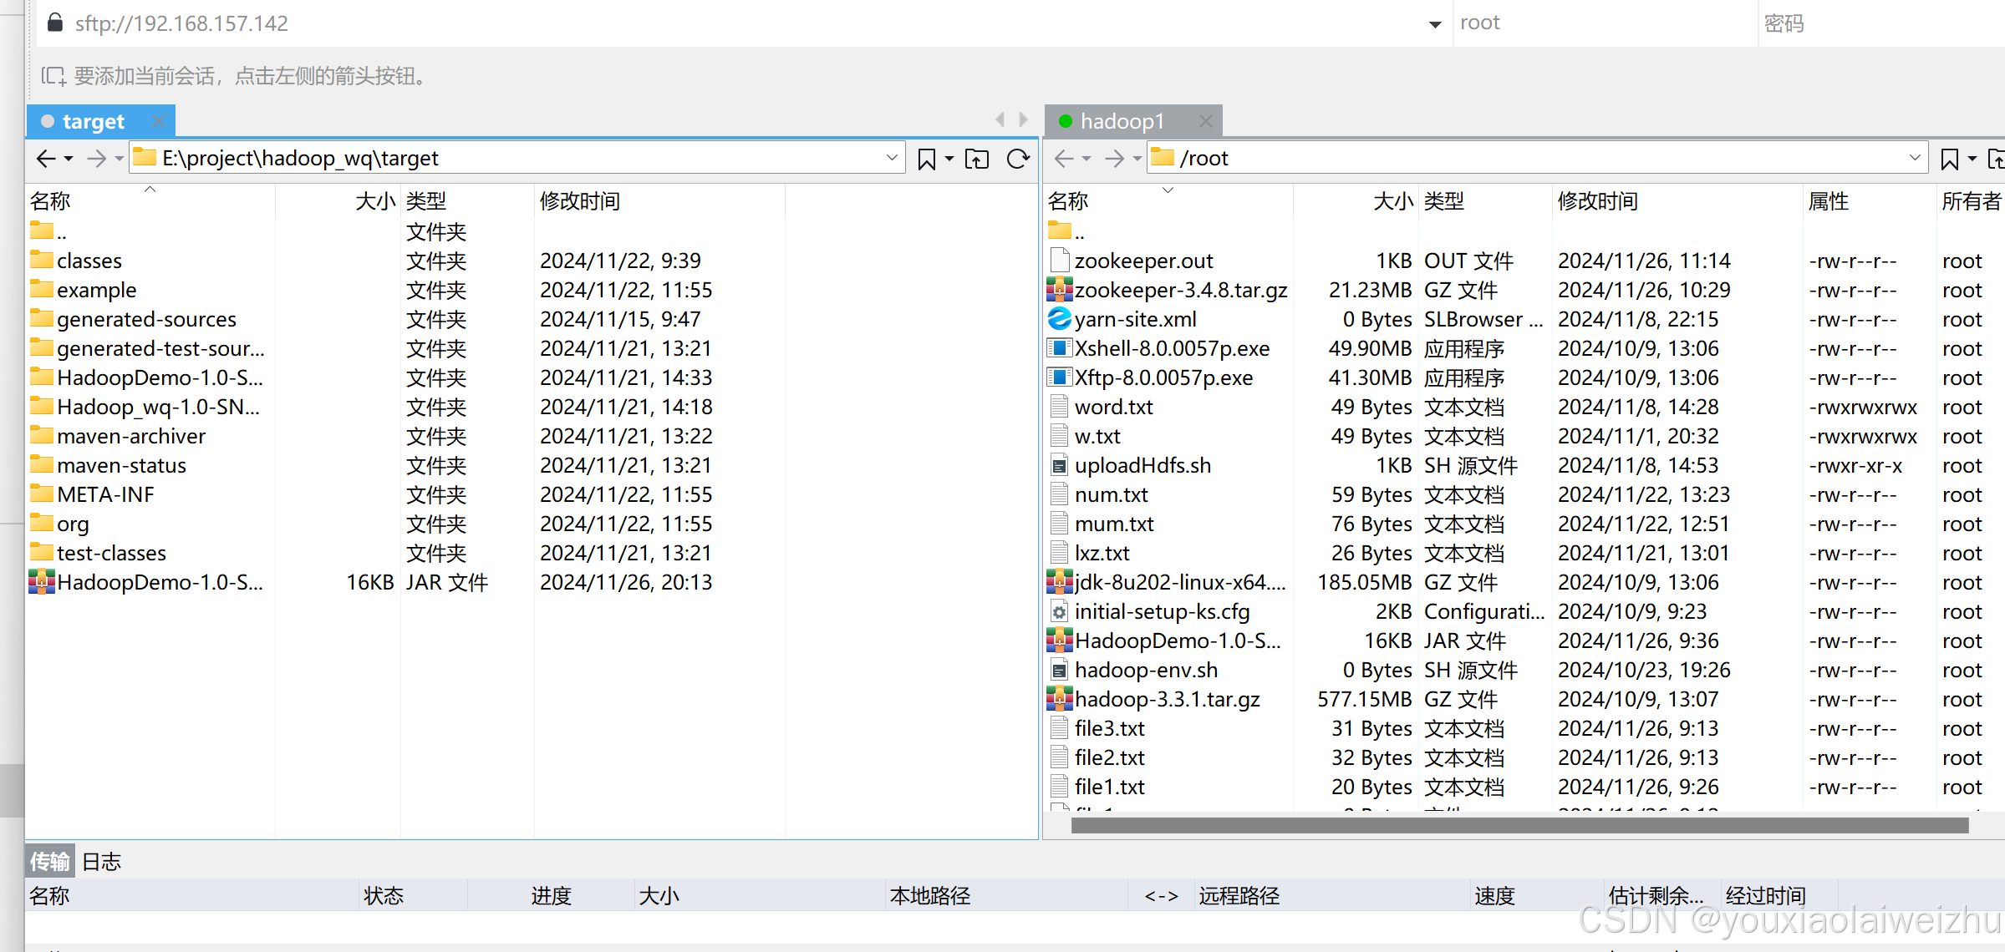This screenshot has height=952, width=2005.
Task: Open remote /root path dropdown
Action: click(1914, 158)
